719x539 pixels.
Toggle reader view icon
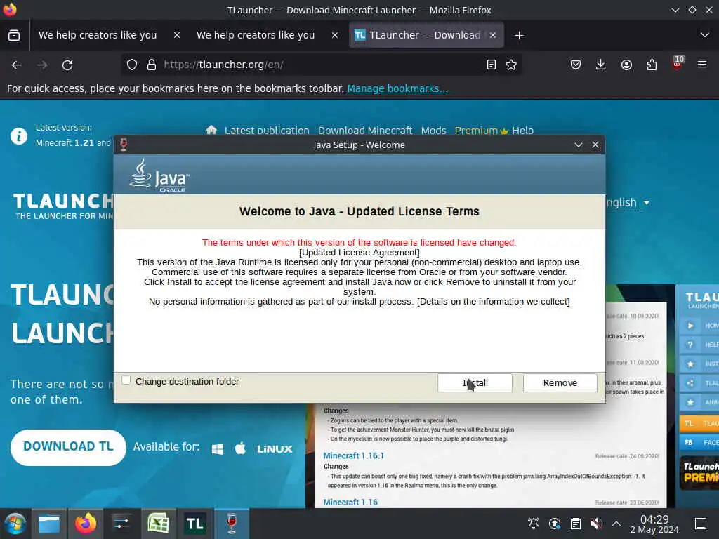pyautogui.click(x=491, y=65)
